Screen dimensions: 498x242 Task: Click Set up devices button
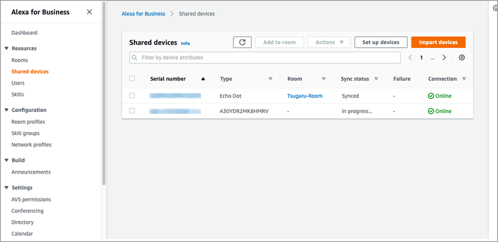[x=381, y=42]
